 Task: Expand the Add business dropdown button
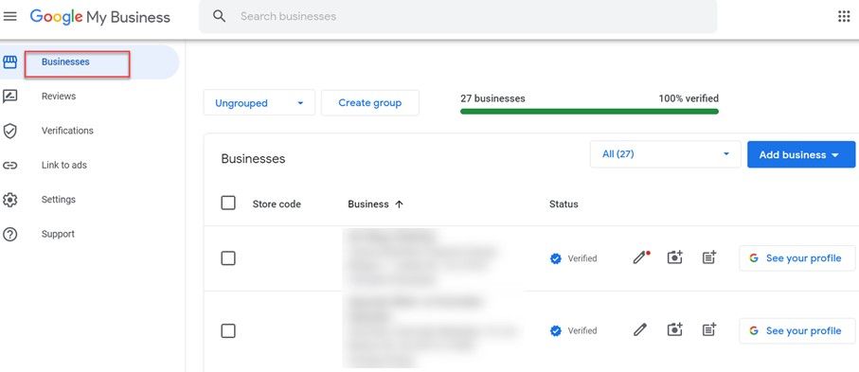[801, 154]
